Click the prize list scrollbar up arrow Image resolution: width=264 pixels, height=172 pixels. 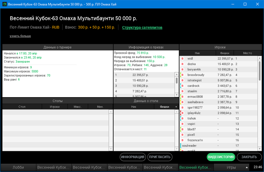click(x=177, y=74)
